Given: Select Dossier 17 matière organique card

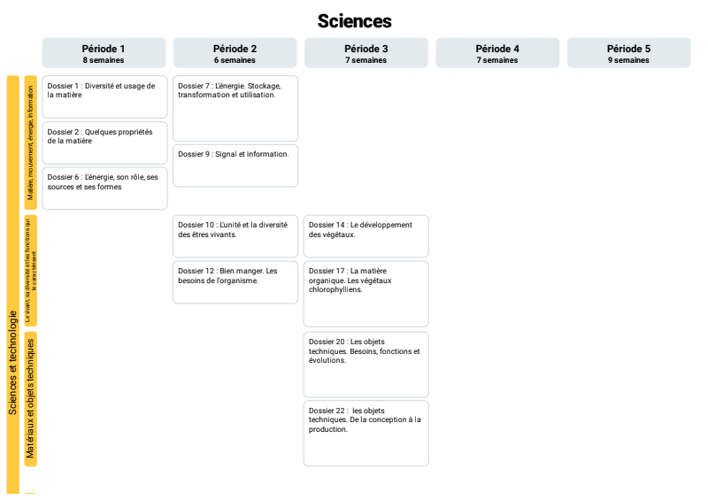Looking at the screenshot, I should 366,294.
